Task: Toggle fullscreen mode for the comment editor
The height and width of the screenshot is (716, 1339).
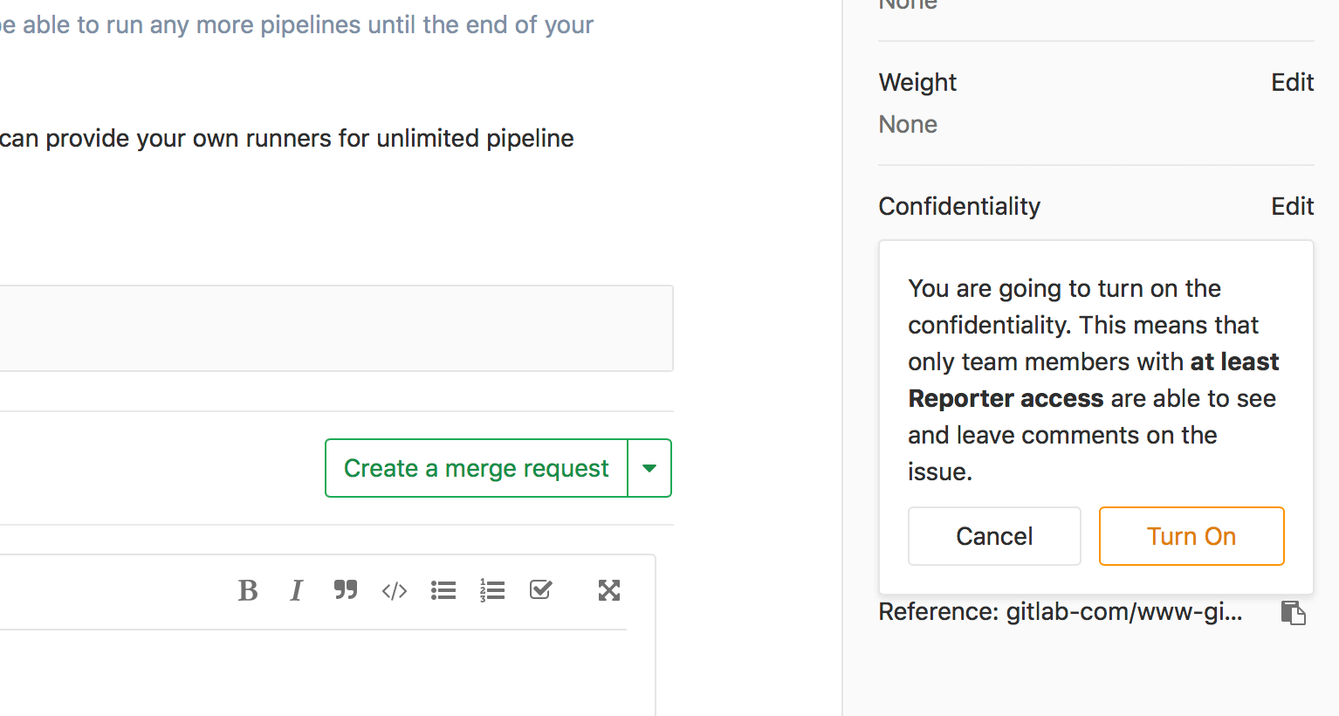Action: point(608,590)
